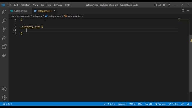The width and height of the screenshot is (192, 108).
Task: Toggle the bottom panel layout
Action: pyautogui.click(x=159, y=5)
